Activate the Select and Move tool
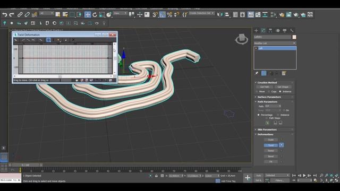The width and height of the screenshot is (340, 191). point(88,14)
